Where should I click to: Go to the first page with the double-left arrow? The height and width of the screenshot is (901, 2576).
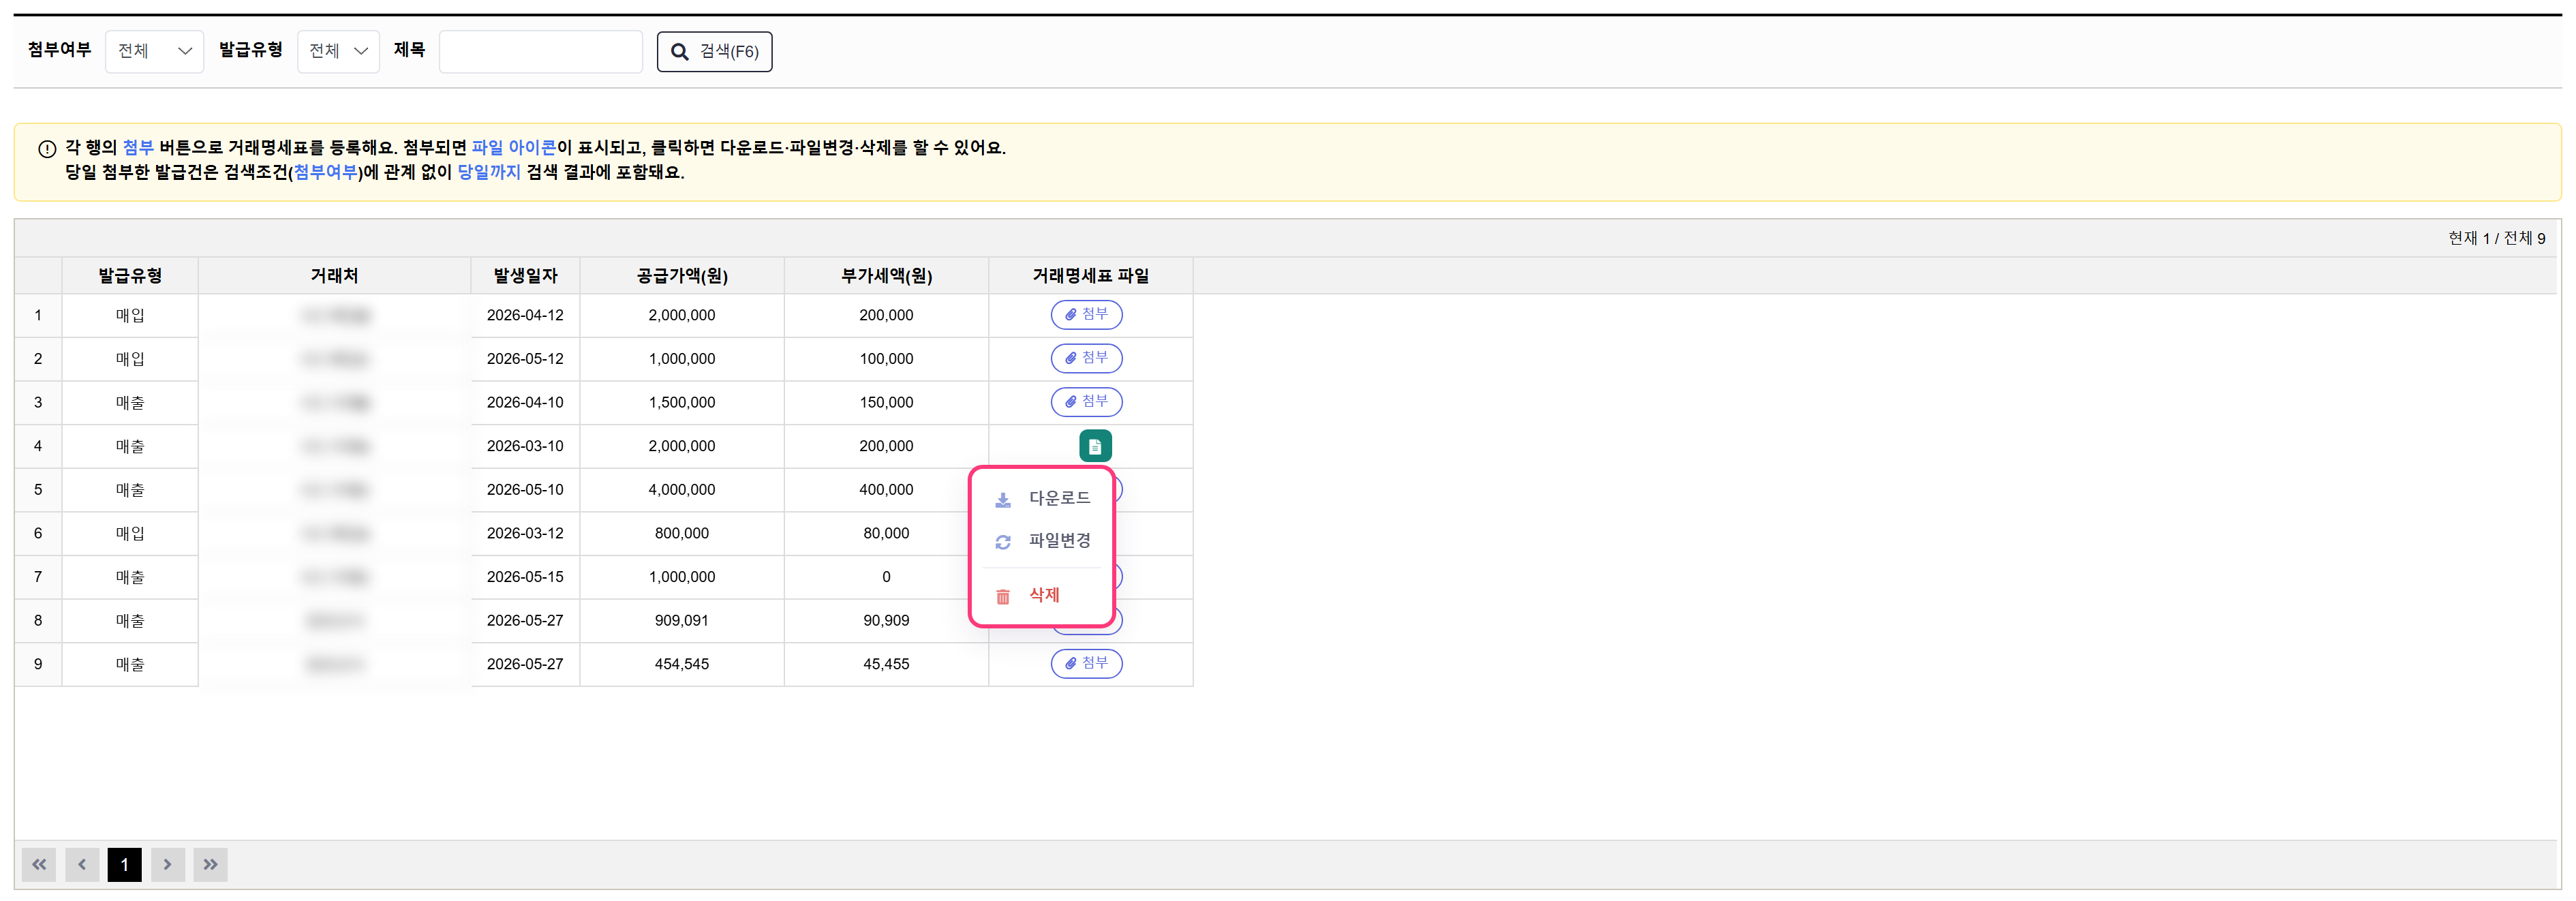[x=39, y=865]
